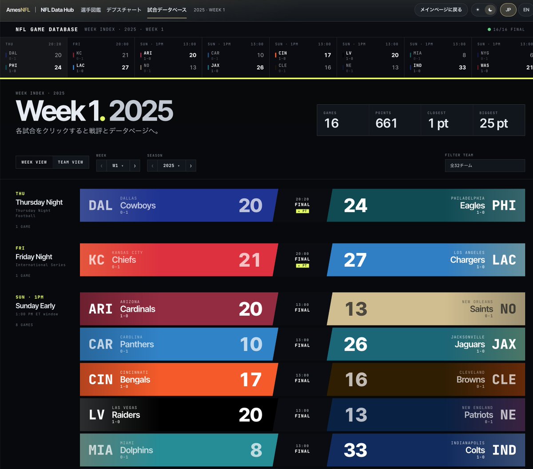
Task: Open Las Vegas Raiders game row
Action: tap(179, 415)
